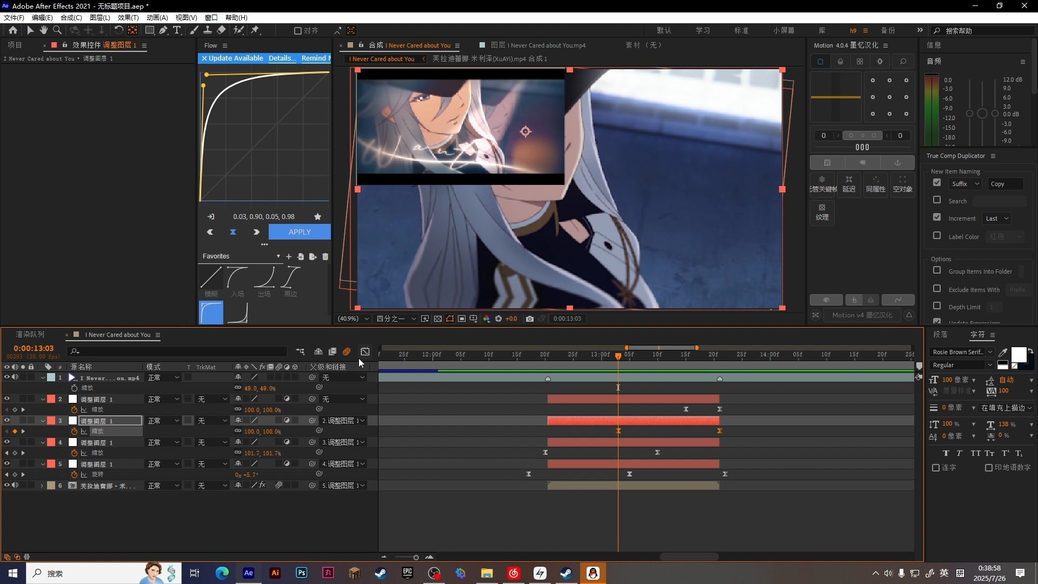This screenshot has height=584, width=1038.
Task: Select the Clone Stamp tool
Action: [x=207, y=30]
